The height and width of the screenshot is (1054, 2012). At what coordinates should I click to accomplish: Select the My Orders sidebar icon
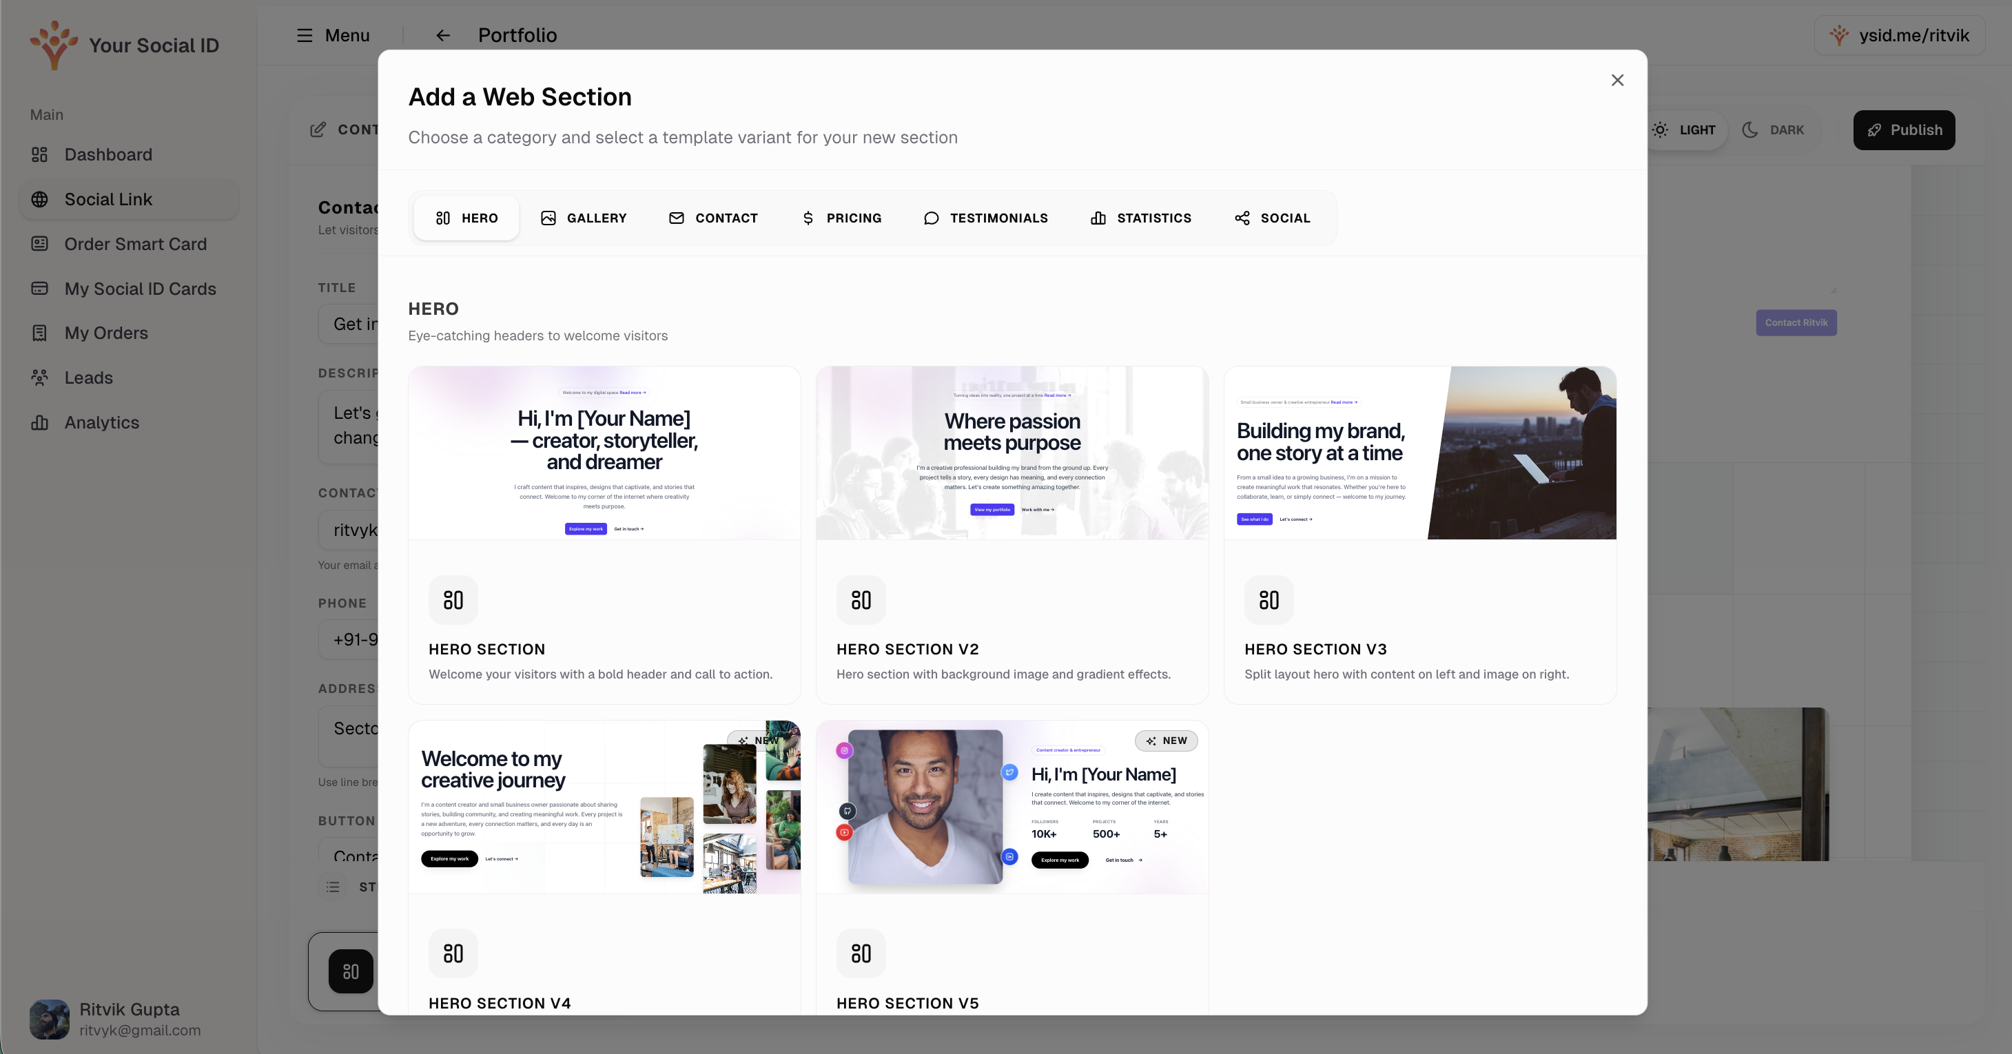(x=40, y=333)
